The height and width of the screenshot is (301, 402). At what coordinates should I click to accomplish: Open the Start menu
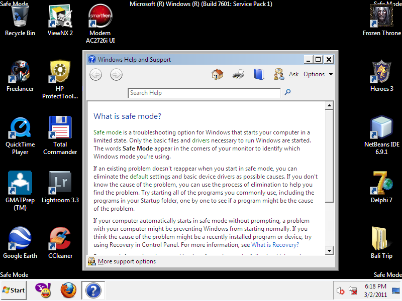click(x=14, y=290)
